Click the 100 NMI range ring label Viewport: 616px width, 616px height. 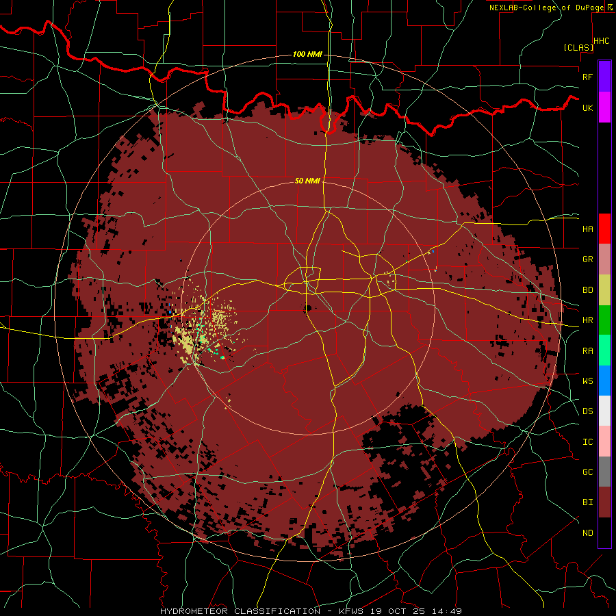[x=307, y=54]
